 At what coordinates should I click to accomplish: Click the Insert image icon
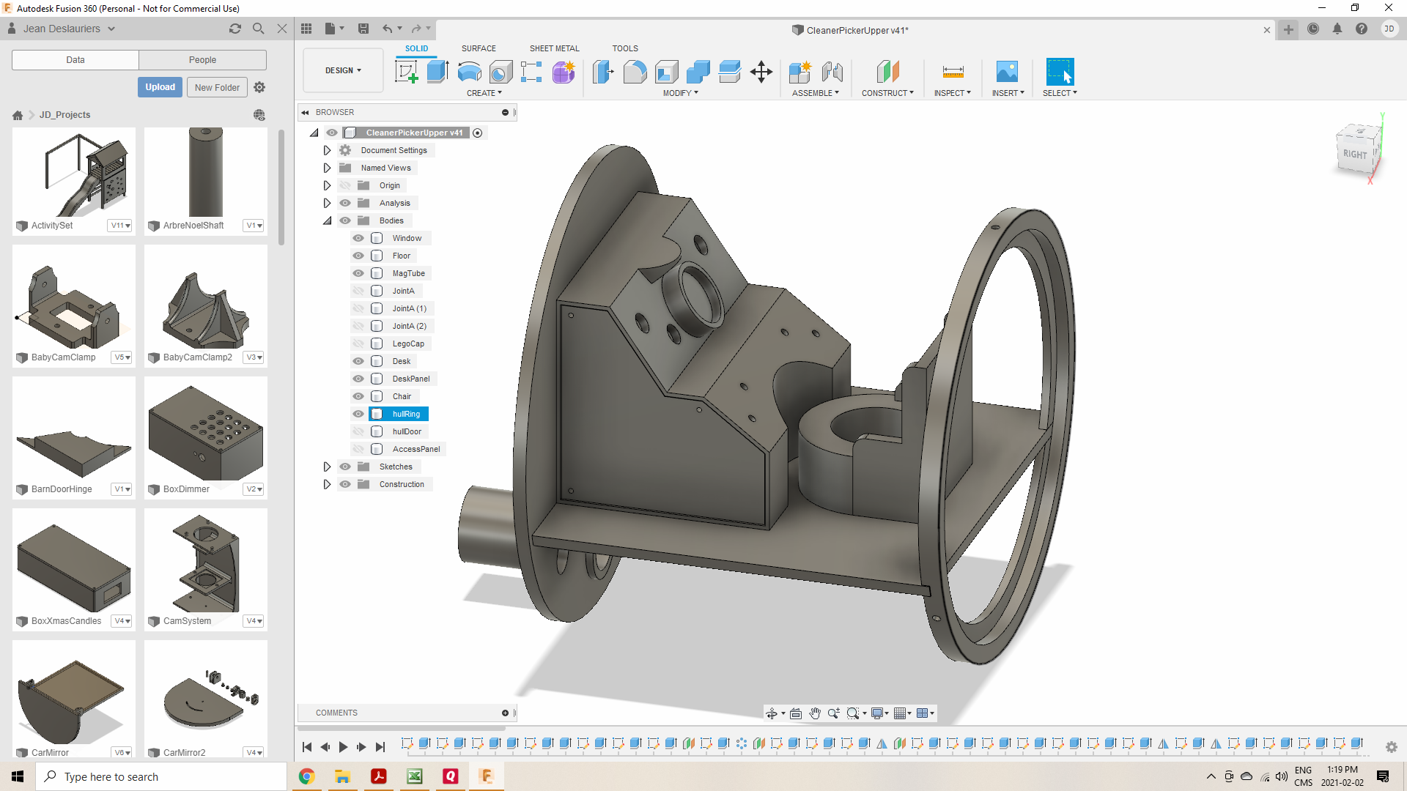[x=1007, y=72]
